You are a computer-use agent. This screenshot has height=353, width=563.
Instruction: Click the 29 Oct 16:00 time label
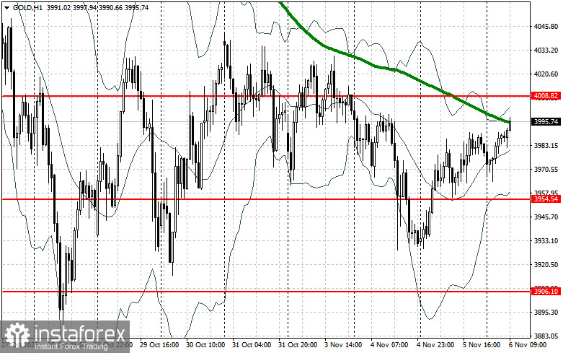click(159, 345)
